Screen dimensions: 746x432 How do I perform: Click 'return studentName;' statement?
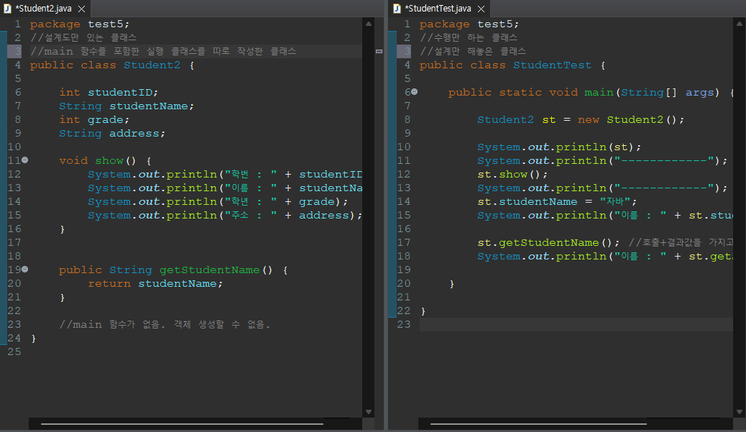coord(155,283)
